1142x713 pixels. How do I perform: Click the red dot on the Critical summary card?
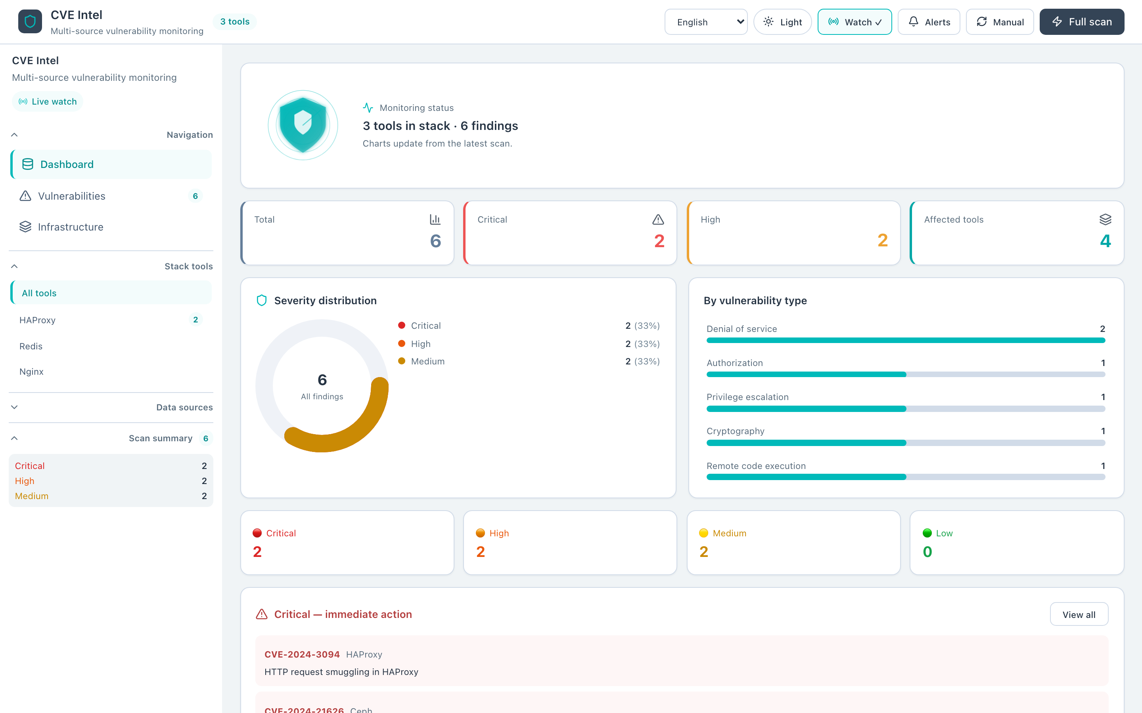[x=257, y=533]
